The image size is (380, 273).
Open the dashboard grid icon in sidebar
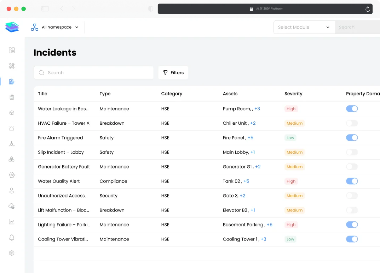click(x=12, y=50)
